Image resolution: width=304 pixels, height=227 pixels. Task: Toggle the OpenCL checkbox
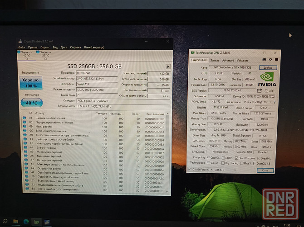point(209,157)
